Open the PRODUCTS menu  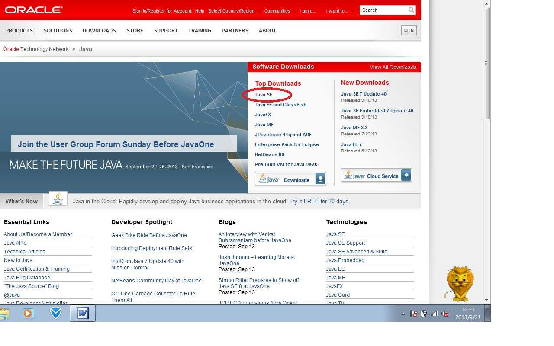[19, 31]
